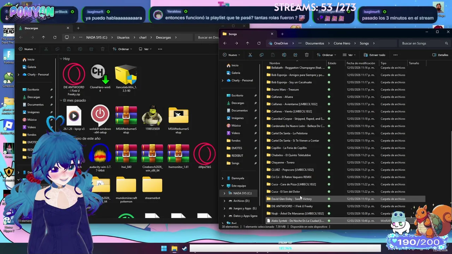Image resolution: width=452 pixels, height=254 pixels.
Task: Click the PC monitor icon in Descargas address bar
Action: (67, 37)
